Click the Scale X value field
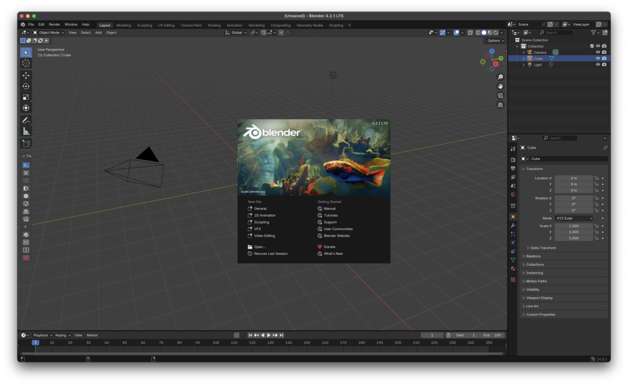This screenshot has height=385, width=628. pyautogui.click(x=574, y=226)
